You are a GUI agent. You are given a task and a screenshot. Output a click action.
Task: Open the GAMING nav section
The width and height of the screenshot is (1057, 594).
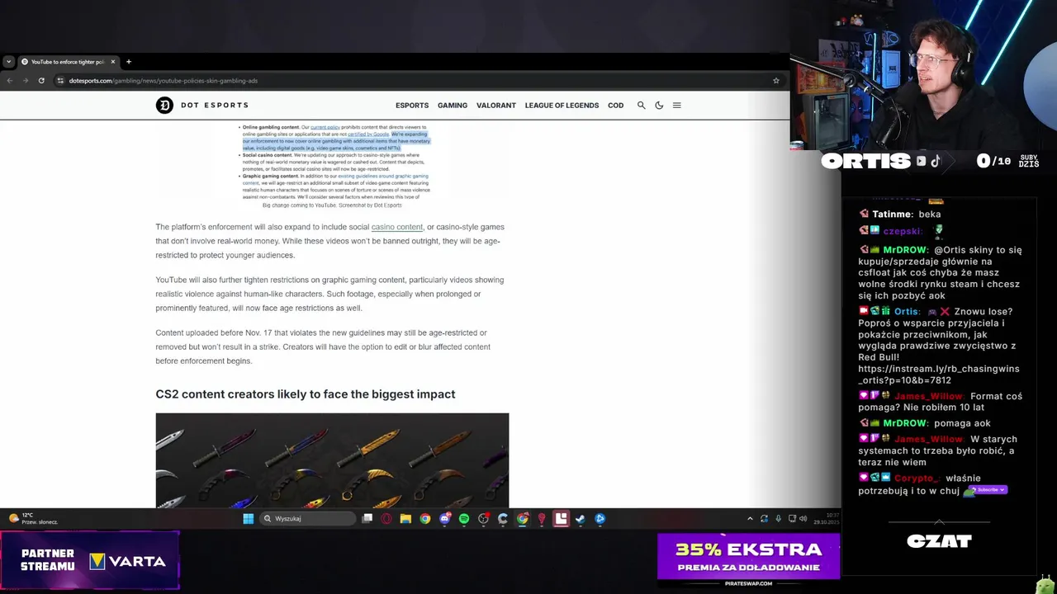pos(453,106)
